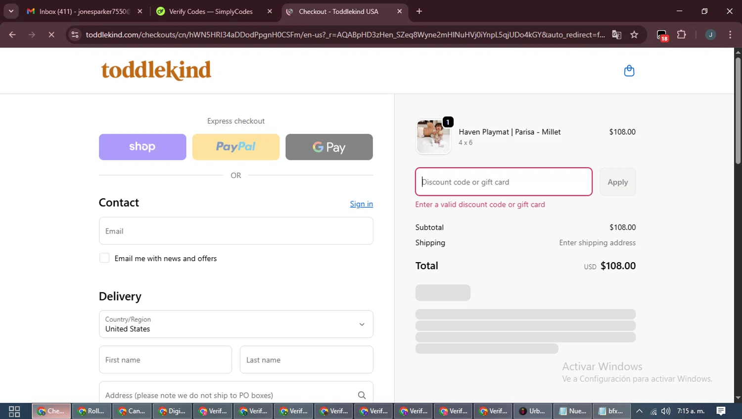The width and height of the screenshot is (742, 419).
Task: Click the page vertical scrollbar thumb
Action: 738,110
